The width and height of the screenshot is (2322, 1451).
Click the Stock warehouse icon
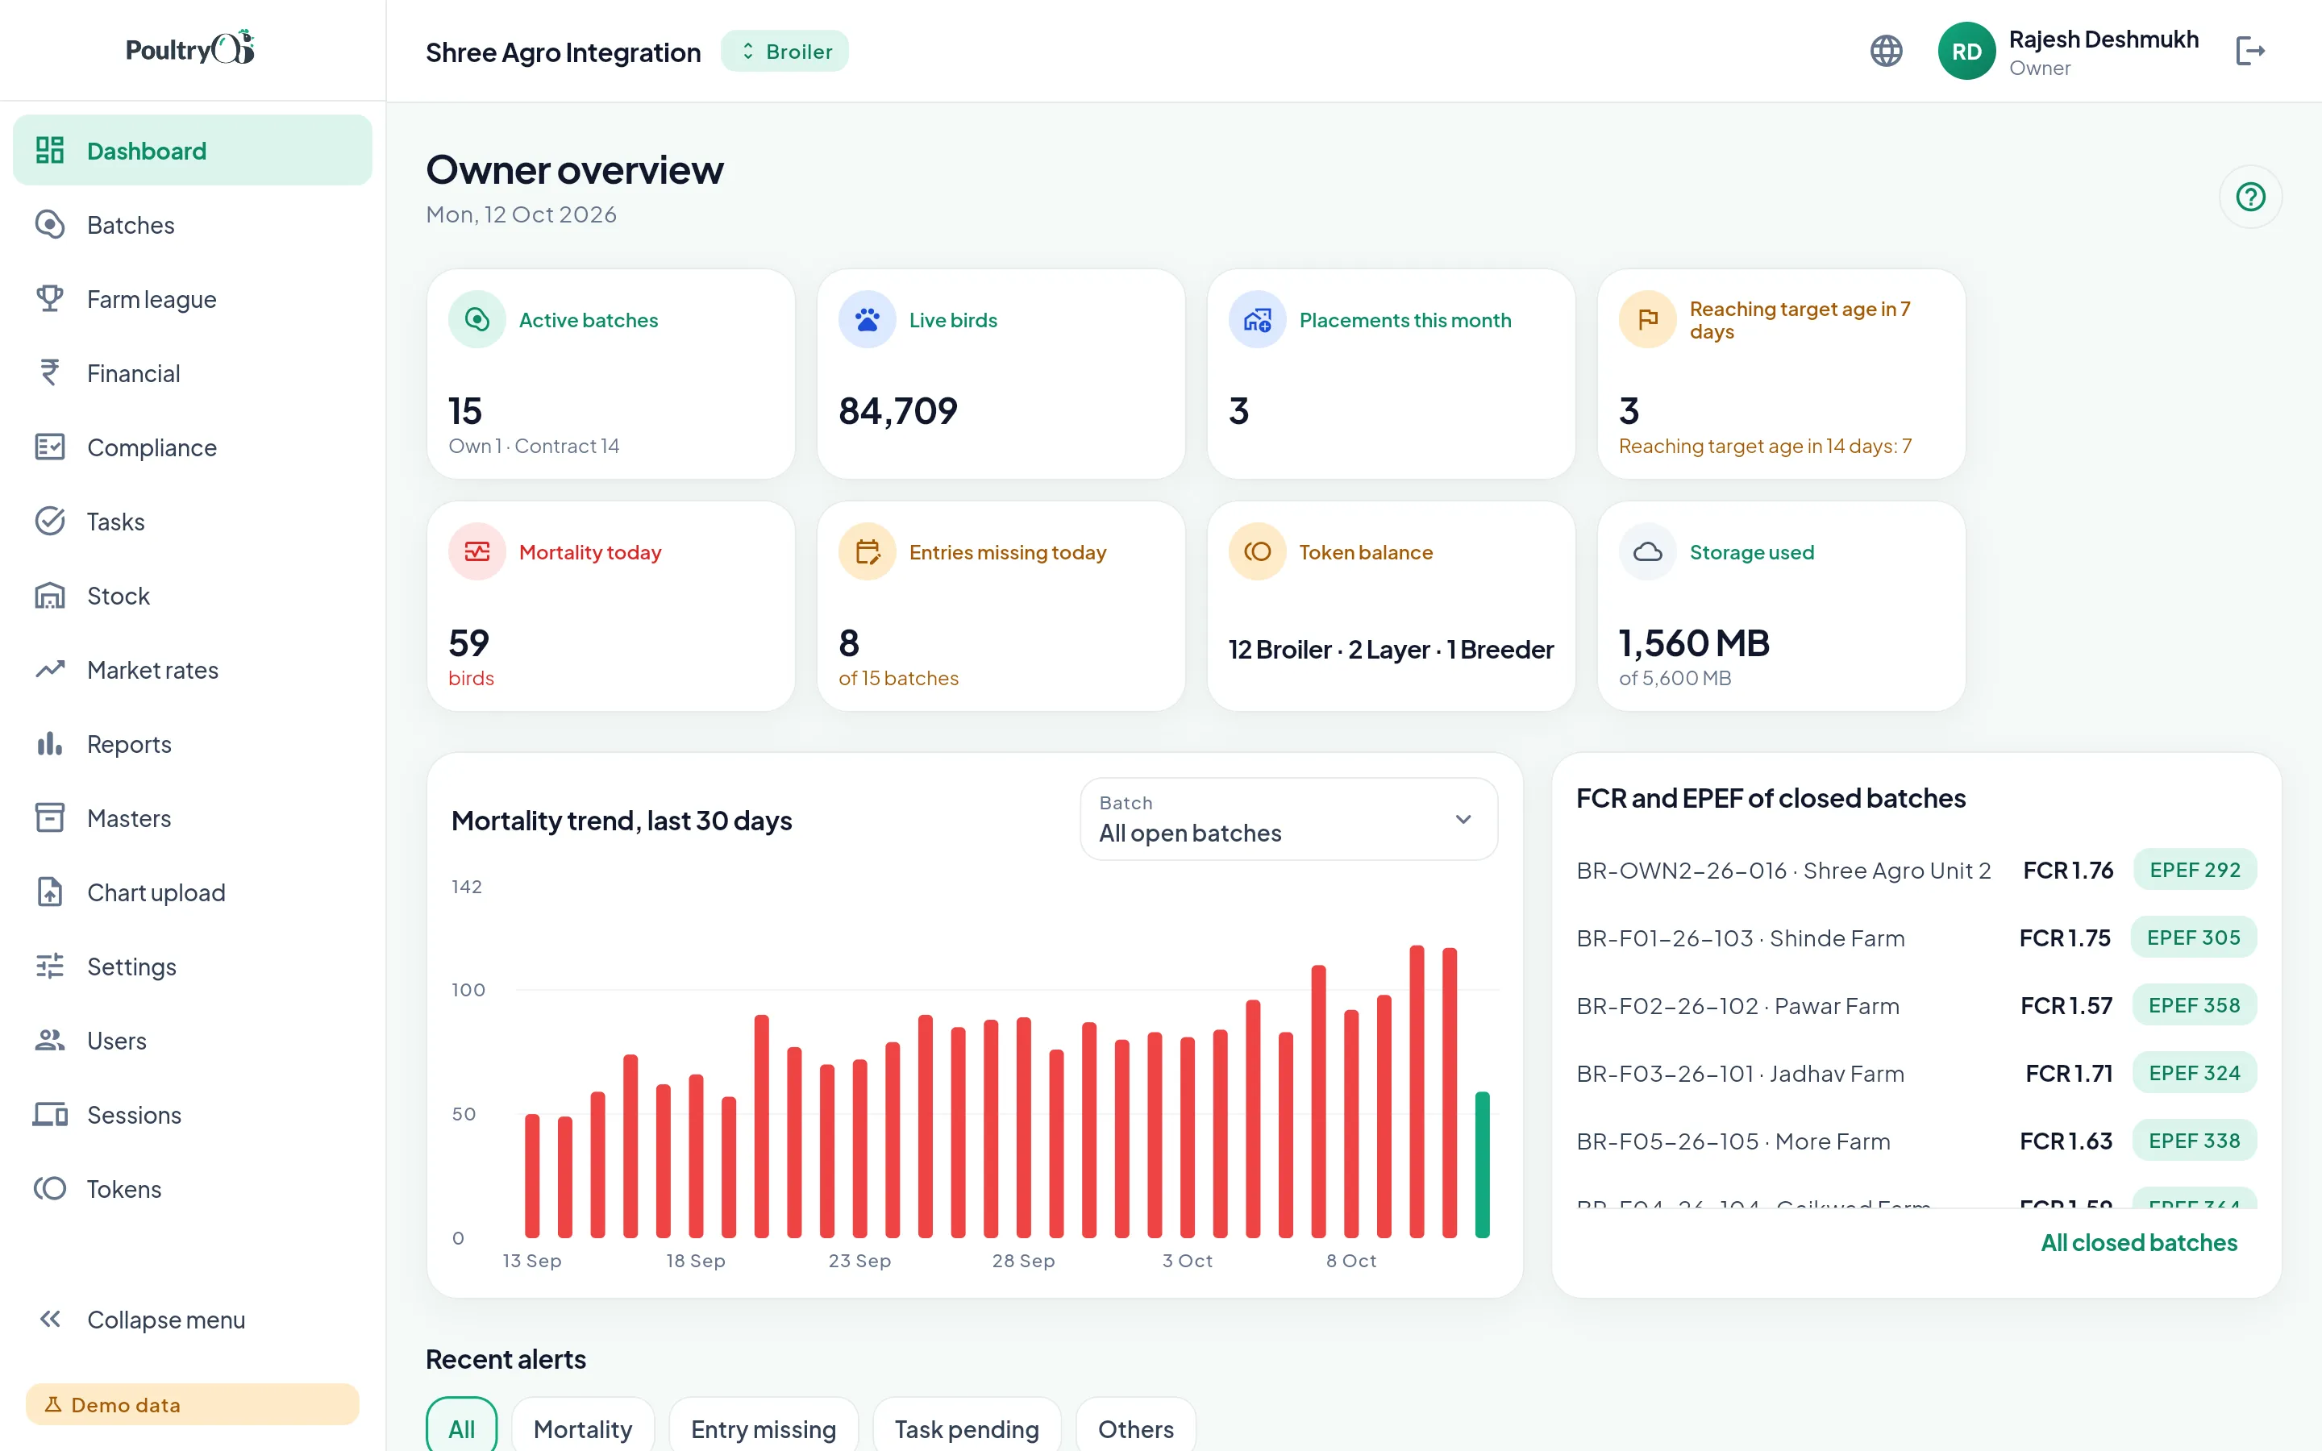[50, 595]
